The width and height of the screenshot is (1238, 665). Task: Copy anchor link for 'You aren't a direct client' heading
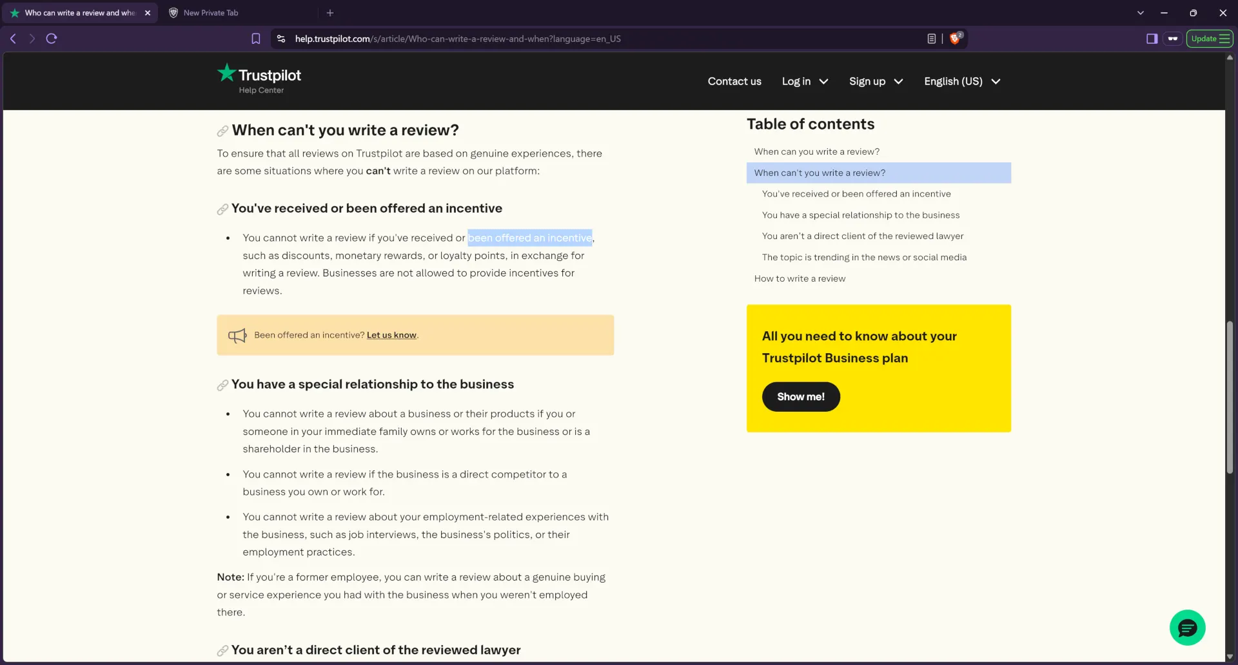(x=222, y=651)
